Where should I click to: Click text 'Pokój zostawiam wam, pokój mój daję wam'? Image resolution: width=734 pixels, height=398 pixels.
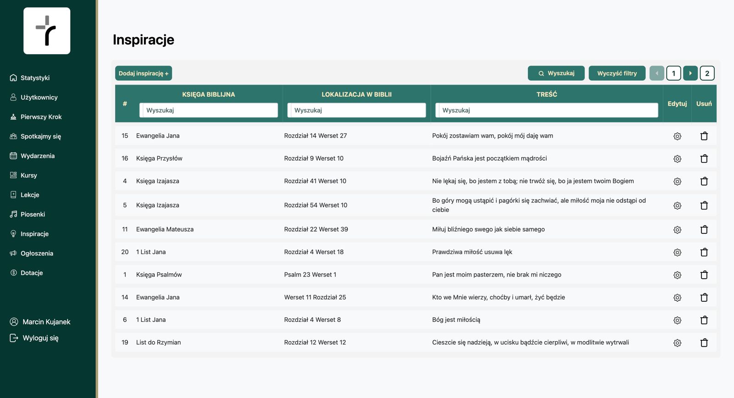[x=493, y=136]
